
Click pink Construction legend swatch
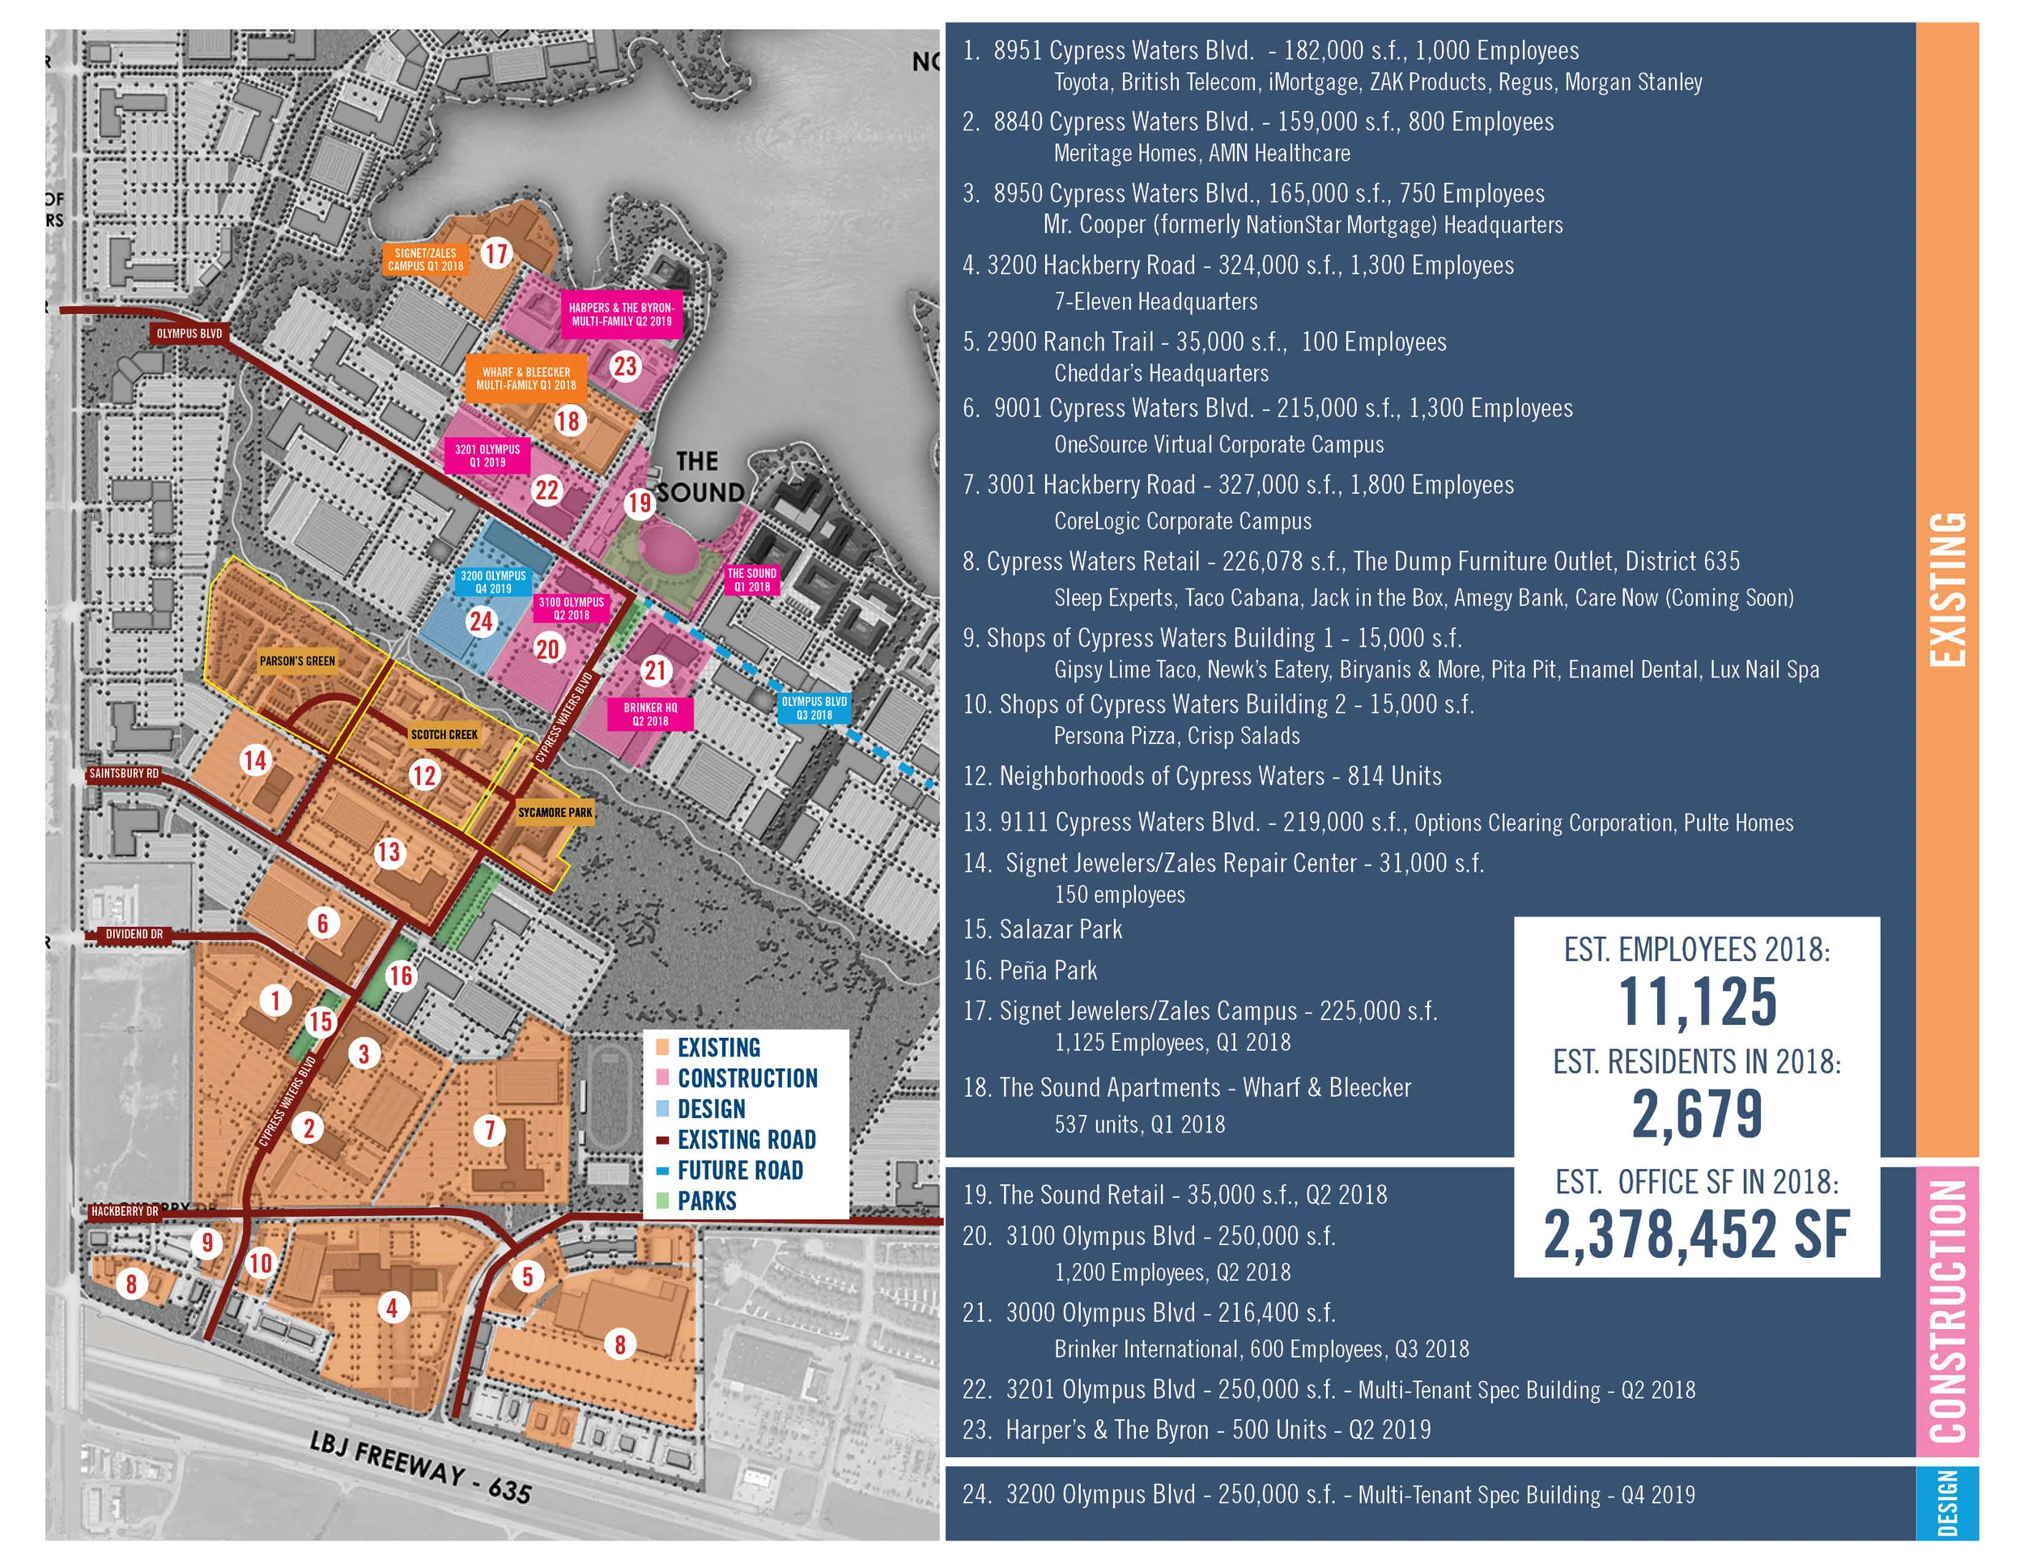click(661, 1078)
